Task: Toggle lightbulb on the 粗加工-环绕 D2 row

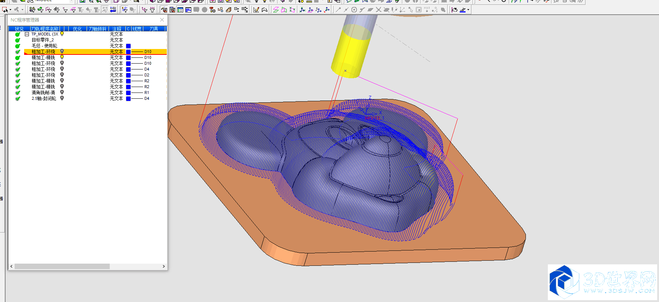Action: pos(62,75)
